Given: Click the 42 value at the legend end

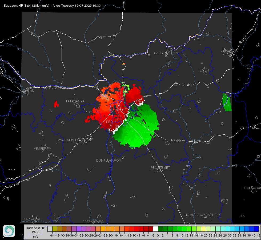Looking at the screenshot, I should pos(259,235).
